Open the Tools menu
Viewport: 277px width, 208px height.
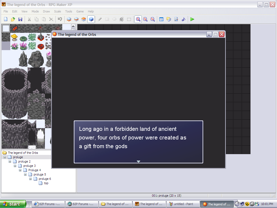(68, 11)
